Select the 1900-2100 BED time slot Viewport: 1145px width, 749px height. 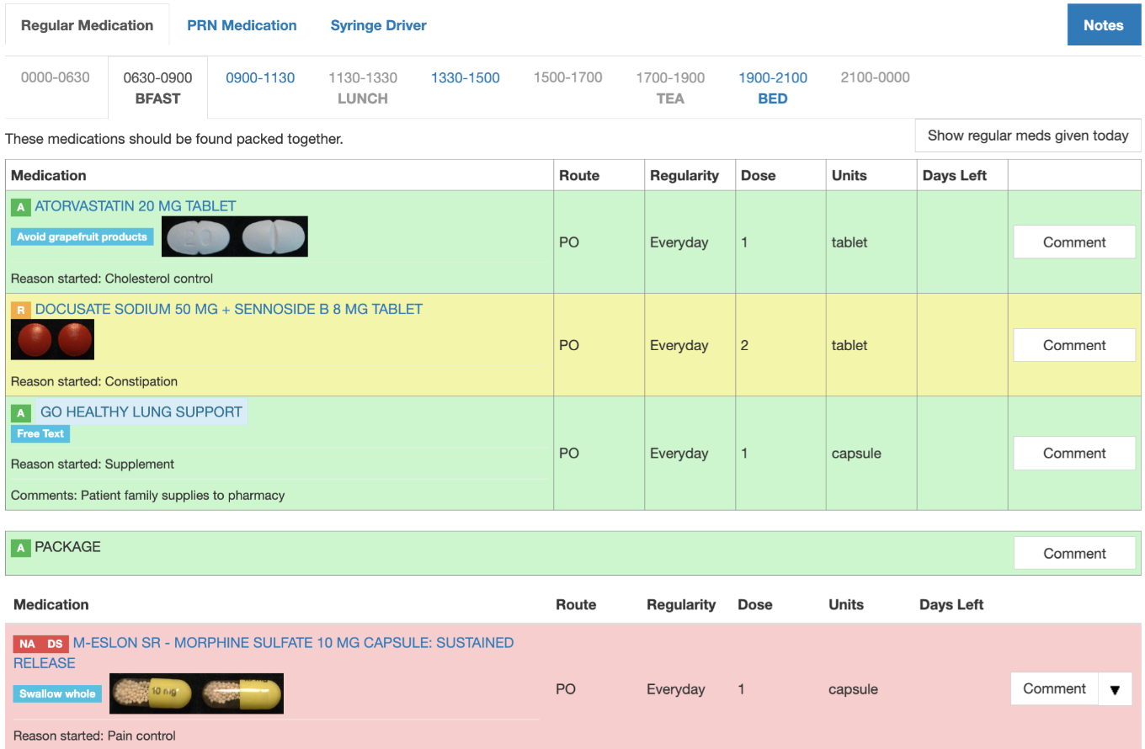click(x=773, y=87)
